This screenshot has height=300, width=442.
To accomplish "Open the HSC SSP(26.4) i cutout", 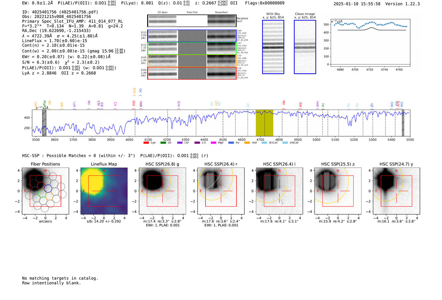I will pyautogui.click(x=279, y=191).
